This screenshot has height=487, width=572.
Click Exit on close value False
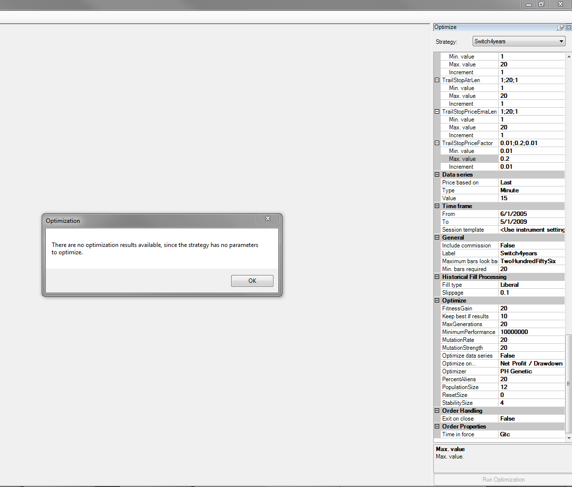532,419
